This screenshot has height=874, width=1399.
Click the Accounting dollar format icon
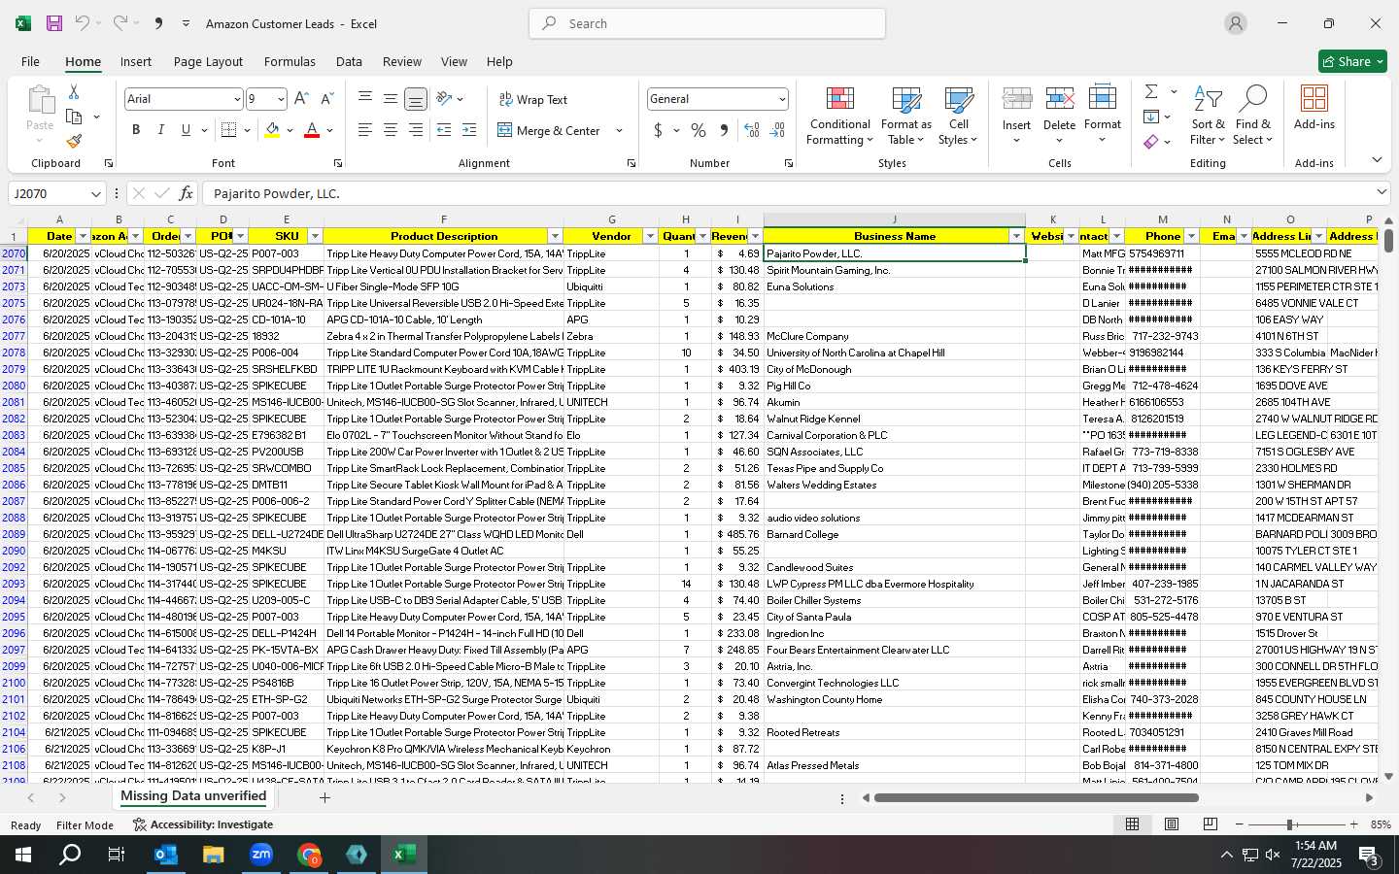coord(658,130)
